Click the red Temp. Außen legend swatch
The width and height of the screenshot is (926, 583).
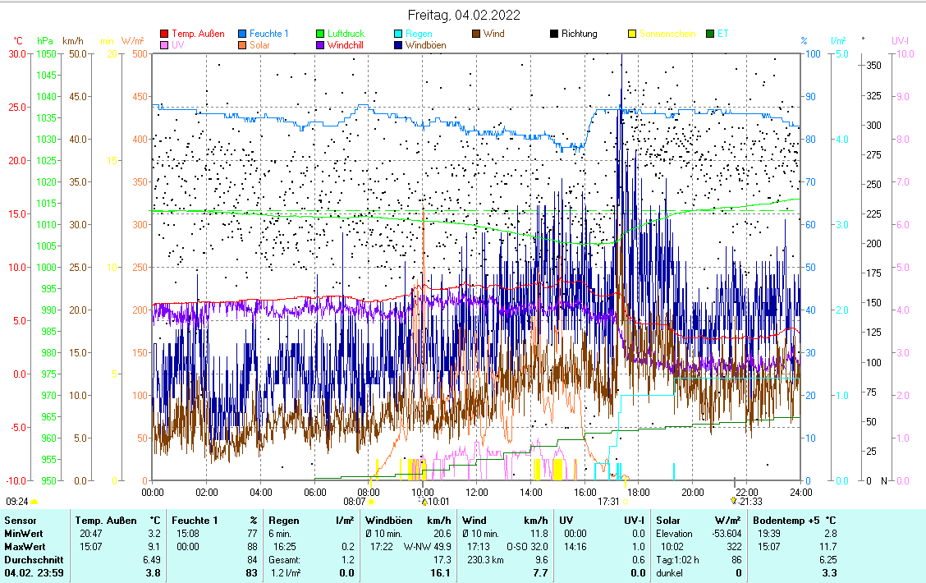(x=164, y=34)
